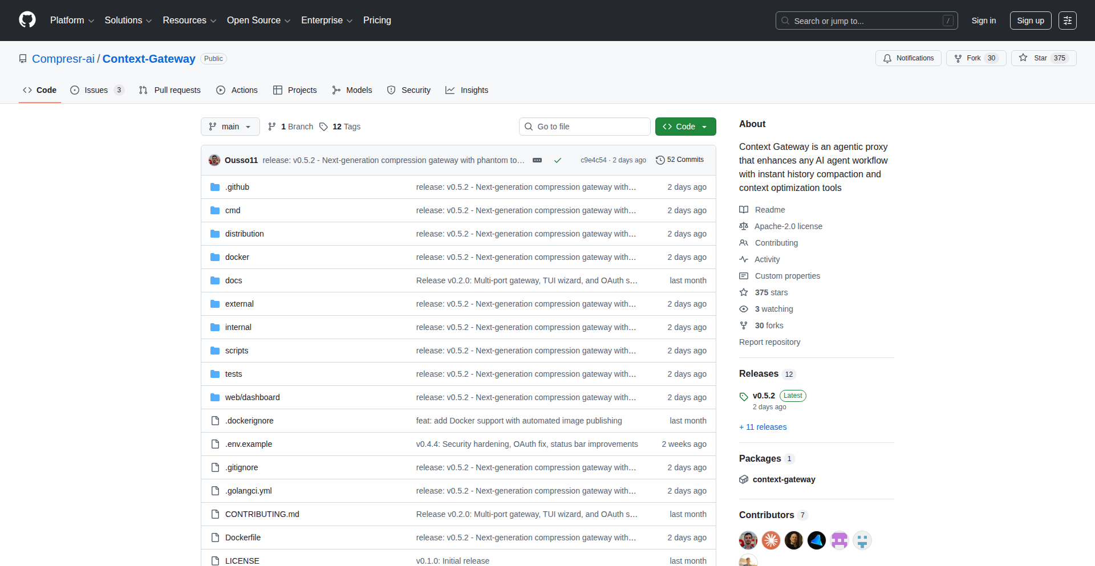Expand the commit message ellipsis
Viewport: 1095px width, 566px height.
tap(537, 160)
